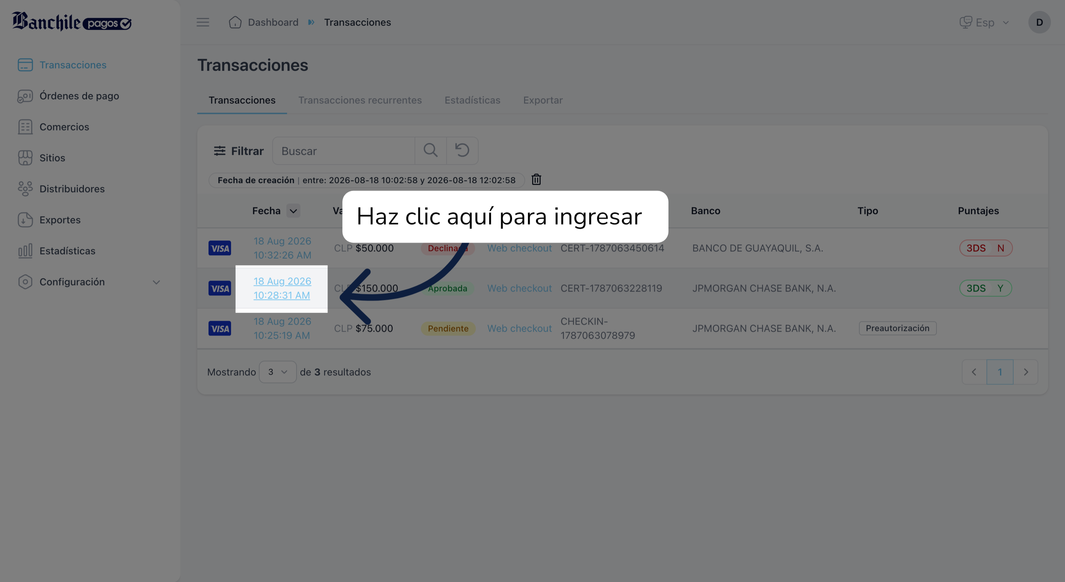The image size is (1065, 582).
Task: Click the Filtrar filter button
Action: tap(238, 151)
